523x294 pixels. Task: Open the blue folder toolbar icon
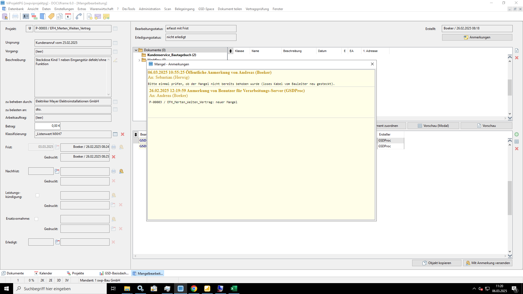(x=43, y=17)
